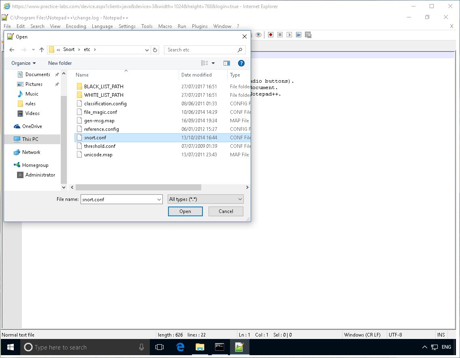The width and height of the screenshot is (460, 358).
Task: Open the Organize dropdown menu
Action: (23, 63)
